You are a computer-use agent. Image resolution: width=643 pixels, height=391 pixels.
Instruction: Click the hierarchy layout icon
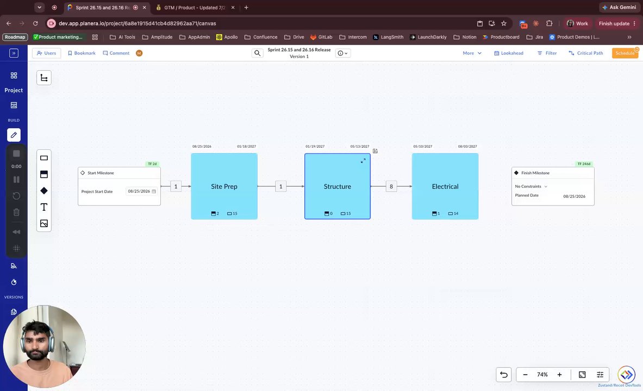(44, 78)
